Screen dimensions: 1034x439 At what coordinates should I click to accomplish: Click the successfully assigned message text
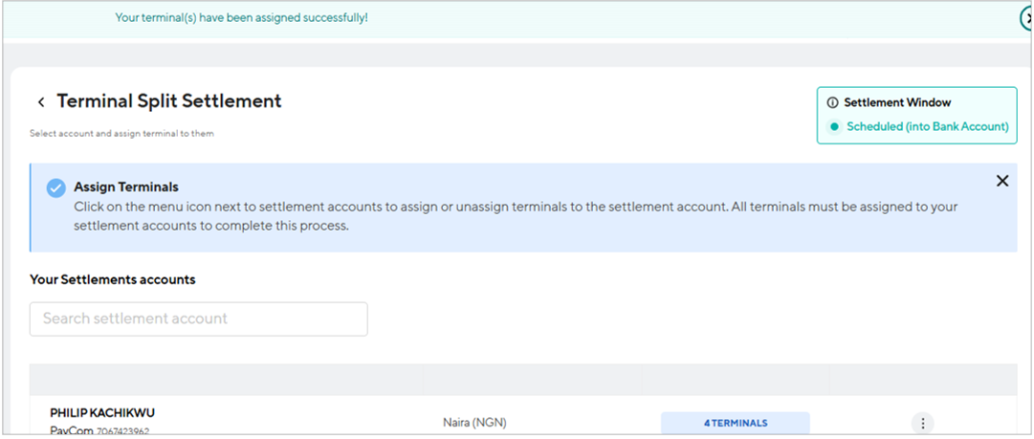[x=241, y=18]
